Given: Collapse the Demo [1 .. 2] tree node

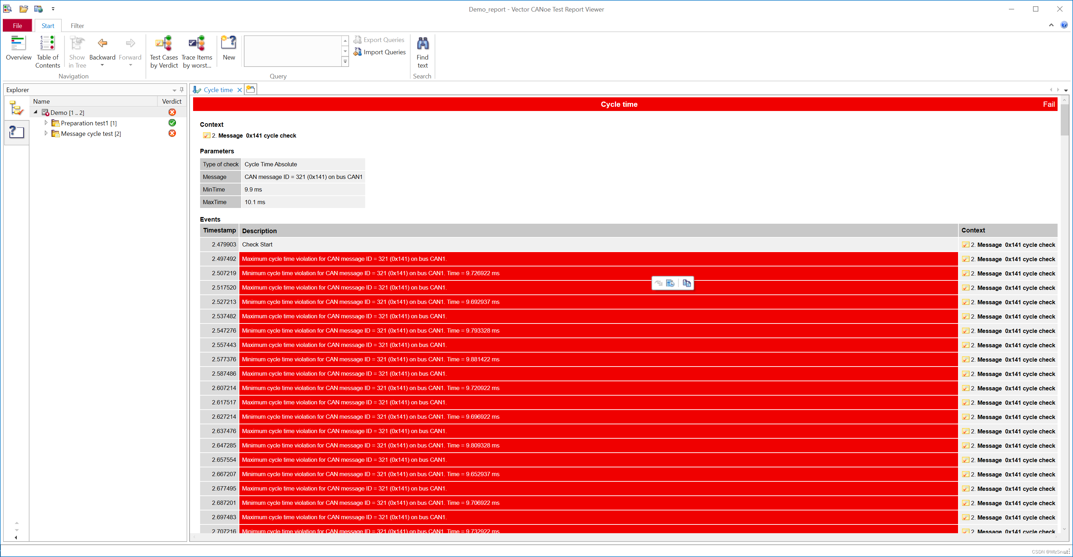Looking at the screenshot, I should tap(35, 112).
